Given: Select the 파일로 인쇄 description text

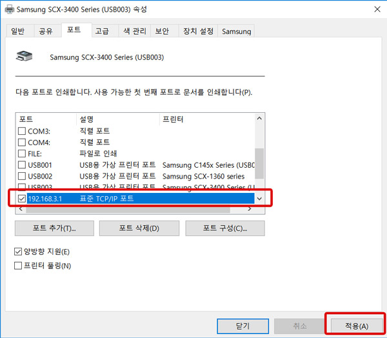Looking at the screenshot, I should tap(98, 154).
